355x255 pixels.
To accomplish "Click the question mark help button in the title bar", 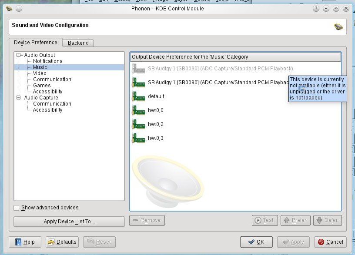I will (x=316, y=9).
